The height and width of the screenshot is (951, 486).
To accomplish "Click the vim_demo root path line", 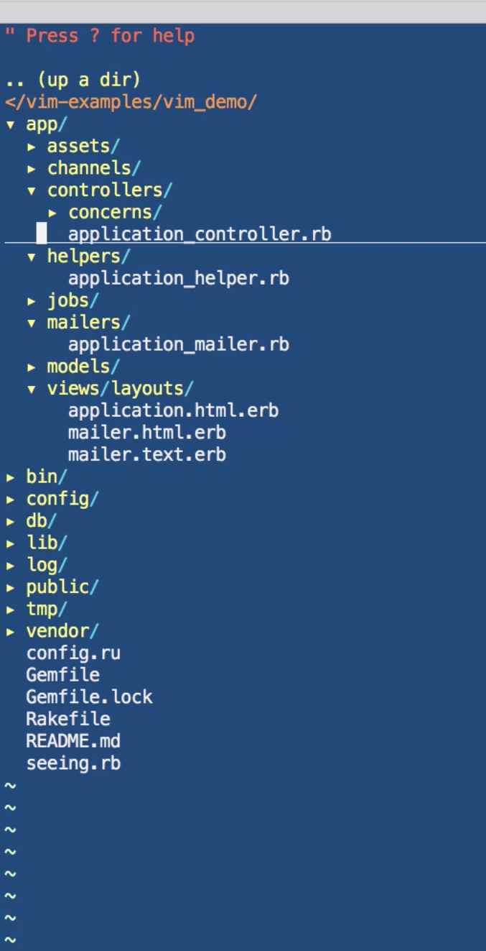I will (131, 102).
